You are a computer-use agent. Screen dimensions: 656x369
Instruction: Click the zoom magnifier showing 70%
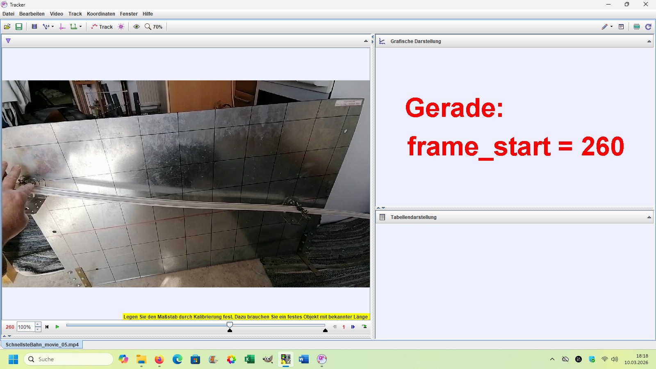[153, 27]
